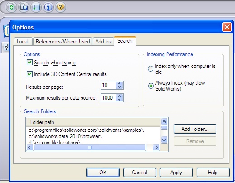235x183 pixels.
Task: Click folder list scroll right arrow
Action: [156, 147]
